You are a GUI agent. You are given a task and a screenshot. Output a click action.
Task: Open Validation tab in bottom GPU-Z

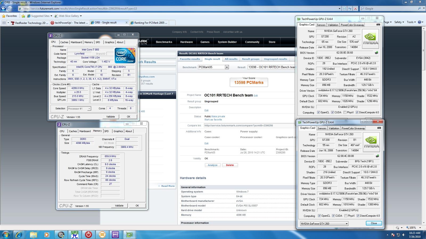pos(334,128)
